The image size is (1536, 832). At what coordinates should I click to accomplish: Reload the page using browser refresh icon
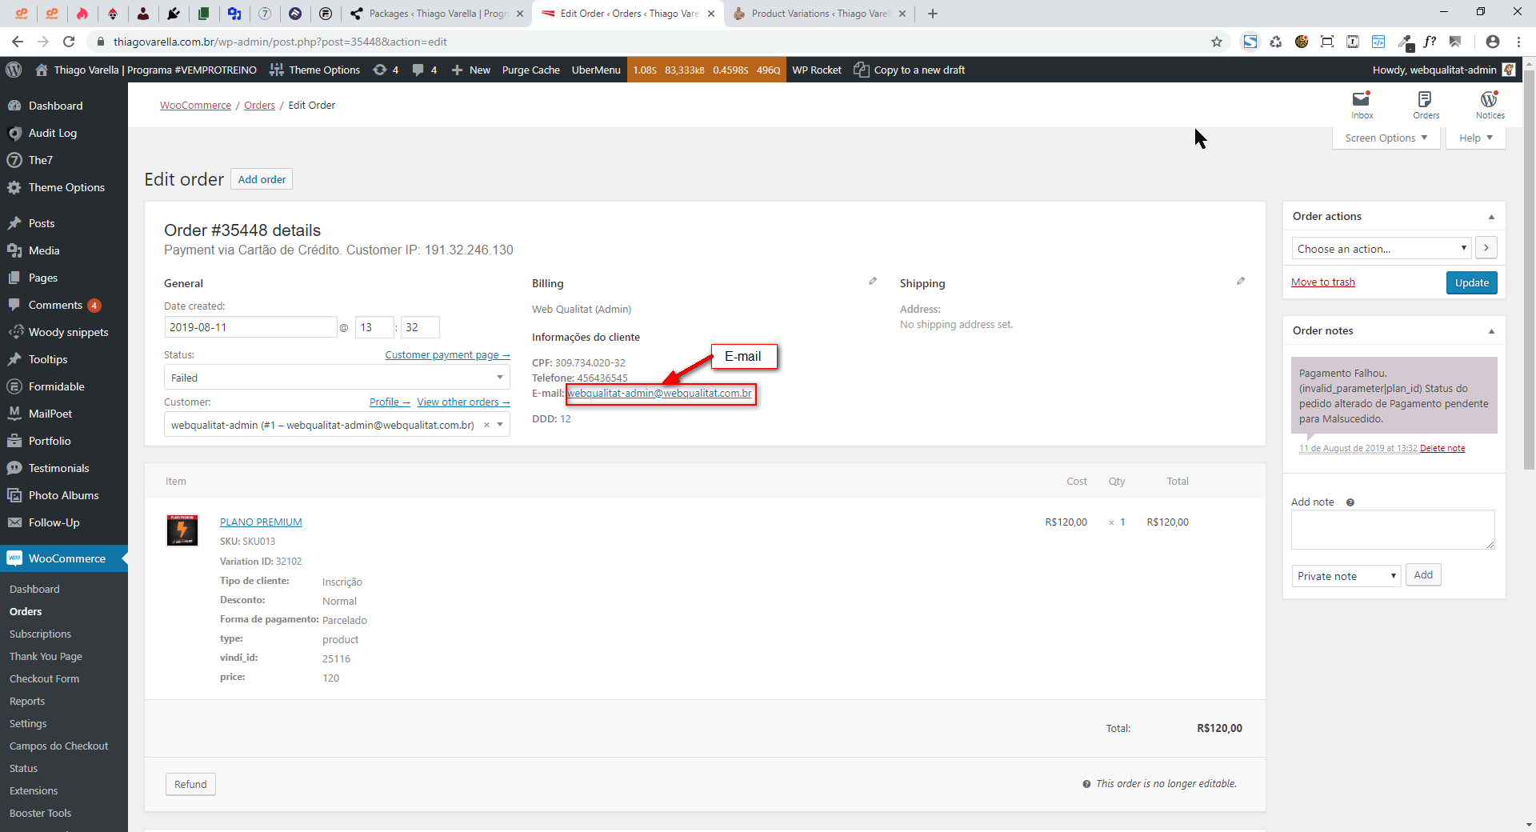69,42
